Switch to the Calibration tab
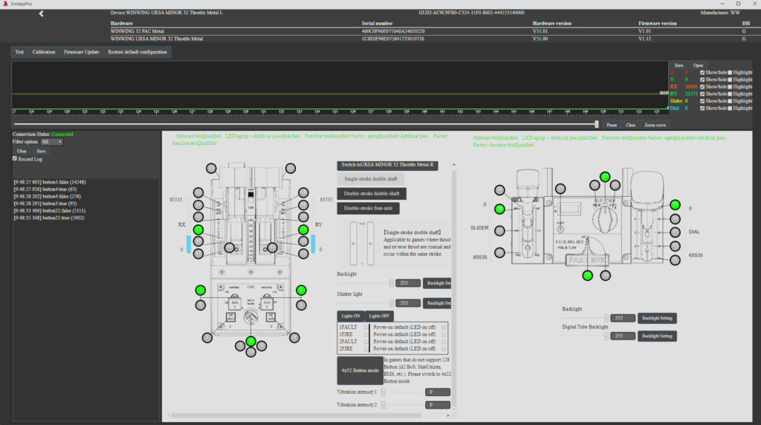This screenshot has width=761, height=425. pyautogui.click(x=43, y=52)
